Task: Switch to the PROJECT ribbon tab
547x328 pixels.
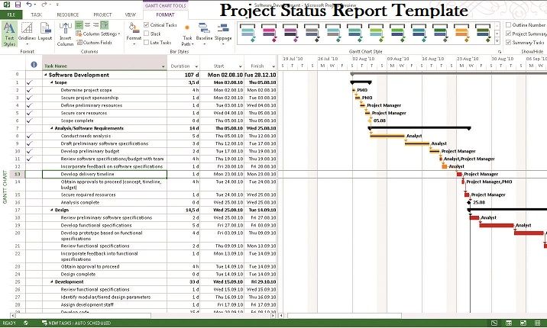Action: click(102, 14)
